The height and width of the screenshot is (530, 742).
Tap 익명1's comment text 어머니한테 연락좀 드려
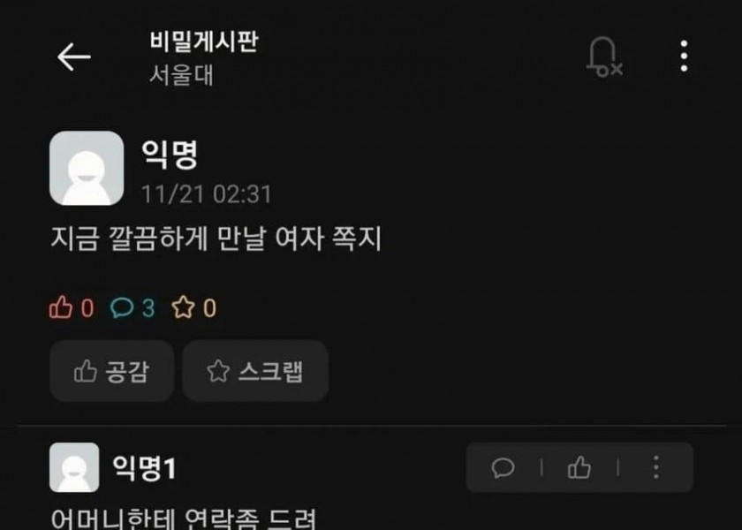pos(183,519)
